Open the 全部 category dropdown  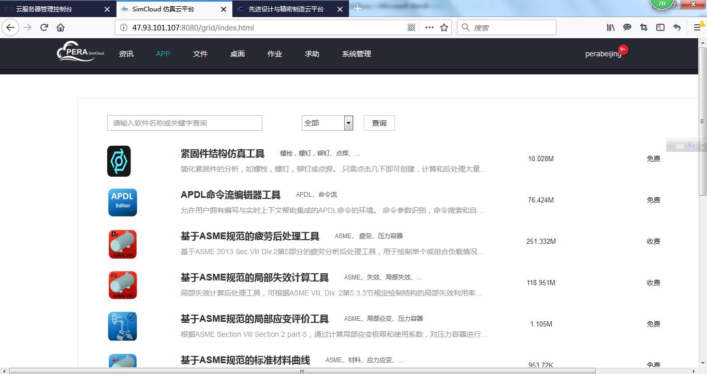[327, 123]
